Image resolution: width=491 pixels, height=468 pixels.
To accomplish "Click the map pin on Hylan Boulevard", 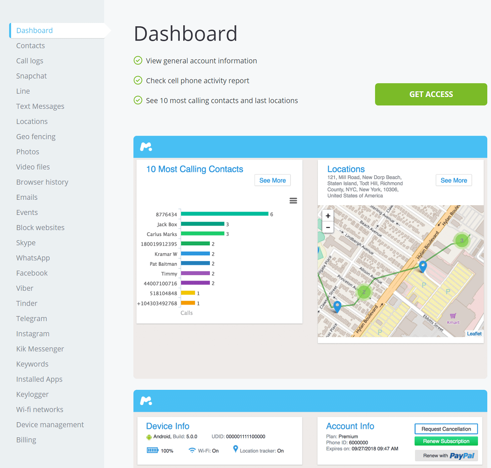I will (x=423, y=266).
